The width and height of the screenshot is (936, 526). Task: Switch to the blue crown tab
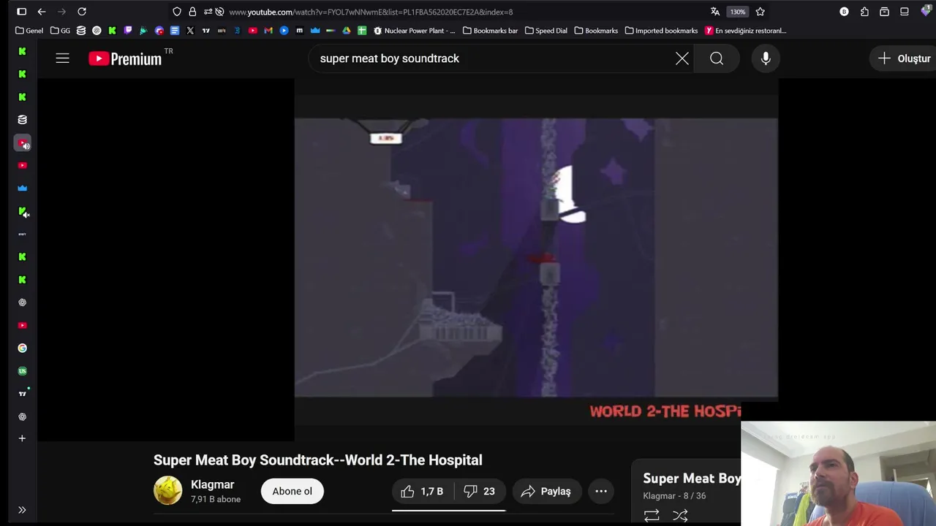coord(22,188)
